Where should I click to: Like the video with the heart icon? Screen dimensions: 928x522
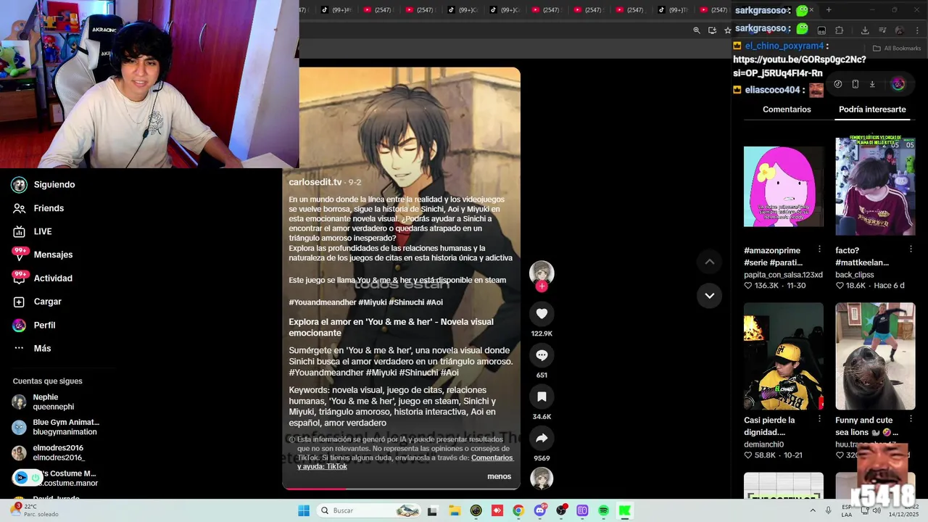(x=542, y=313)
